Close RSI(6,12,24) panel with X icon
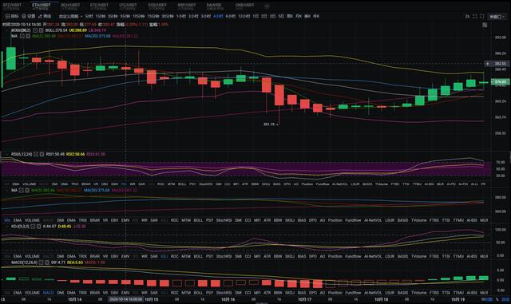Image resolution: width=511 pixels, height=304 pixels. [x=42, y=154]
